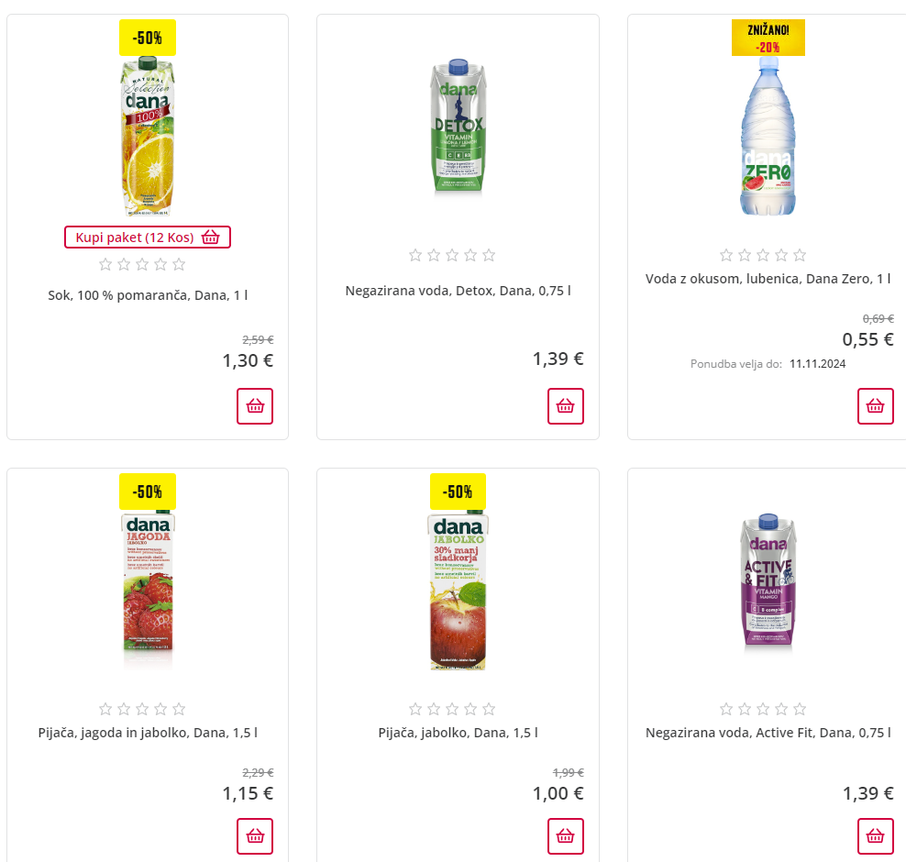906x862 pixels.
Task: Add Dana orange juice to cart
Action: click(x=255, y=406)
